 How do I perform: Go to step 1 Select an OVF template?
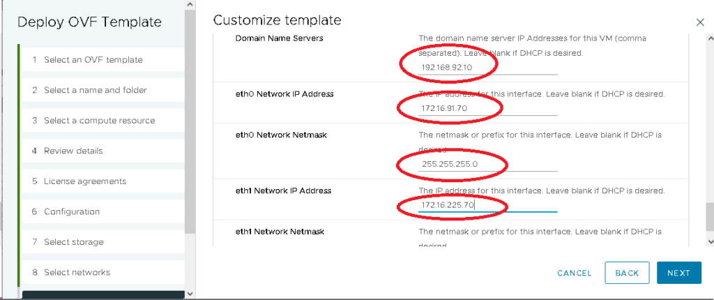pyautogui.click(x=93, y=60)
